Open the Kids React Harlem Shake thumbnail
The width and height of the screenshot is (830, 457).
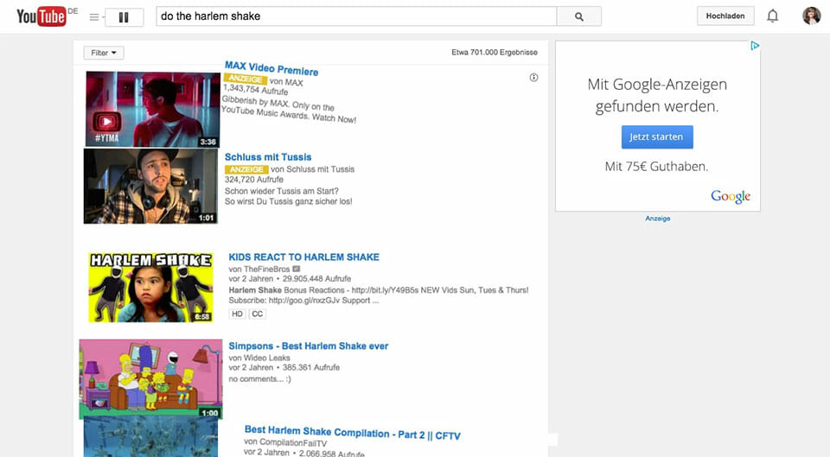pyautogui.click(x=150, y=287)
